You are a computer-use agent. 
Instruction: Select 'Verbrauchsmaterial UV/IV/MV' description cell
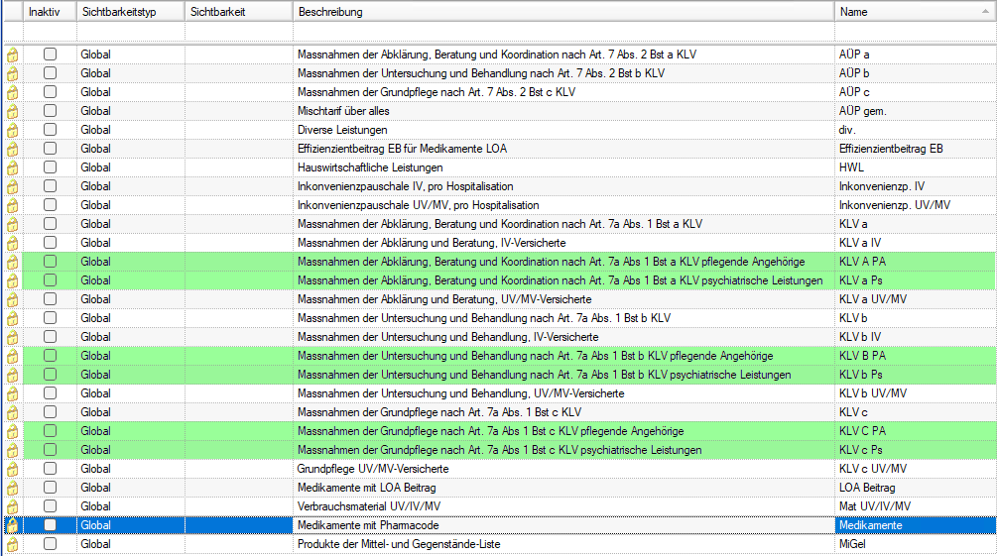point(563,506)
